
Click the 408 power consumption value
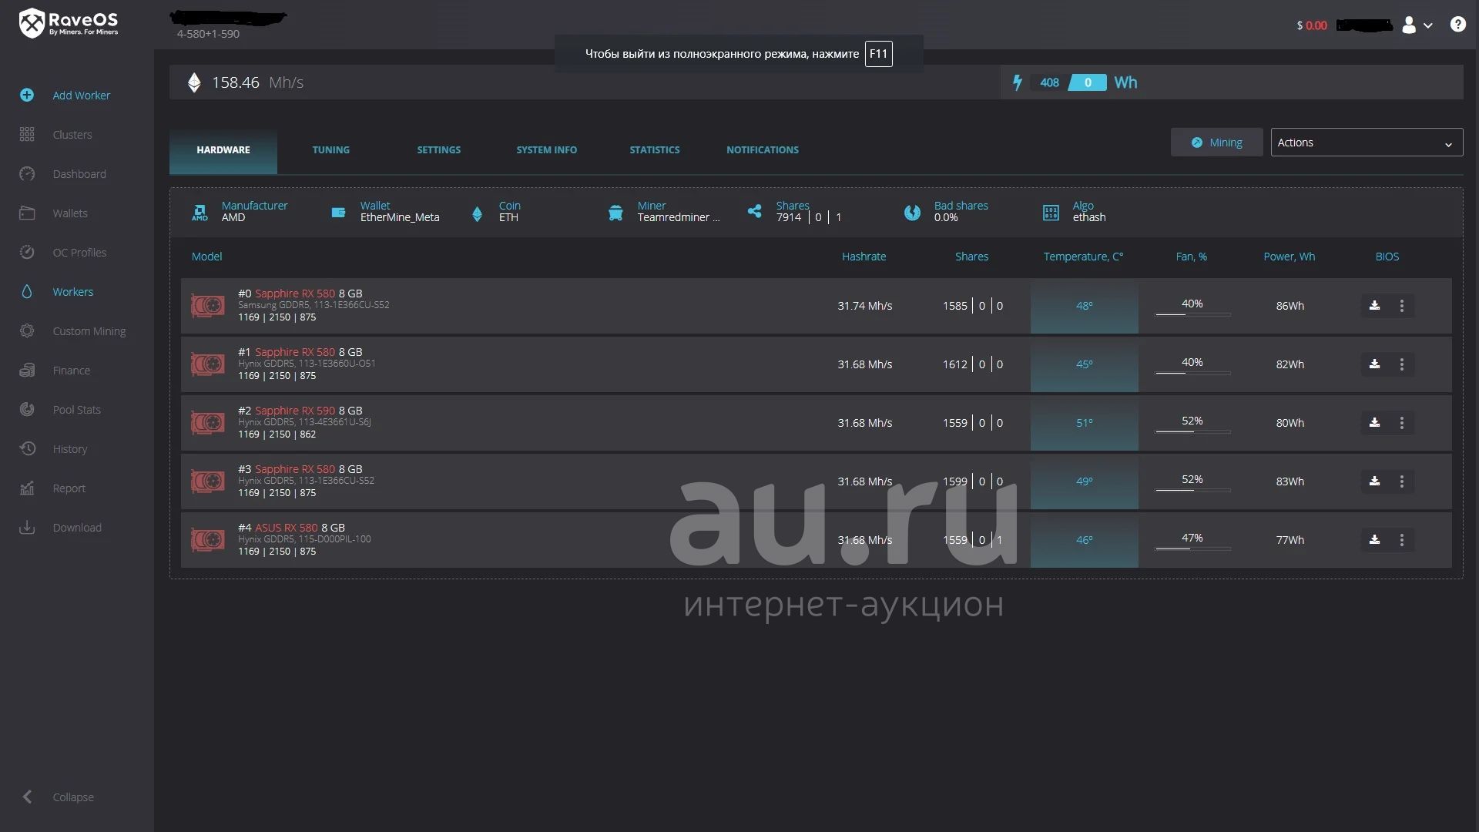pyautogui.click(x=1049, y=82)
